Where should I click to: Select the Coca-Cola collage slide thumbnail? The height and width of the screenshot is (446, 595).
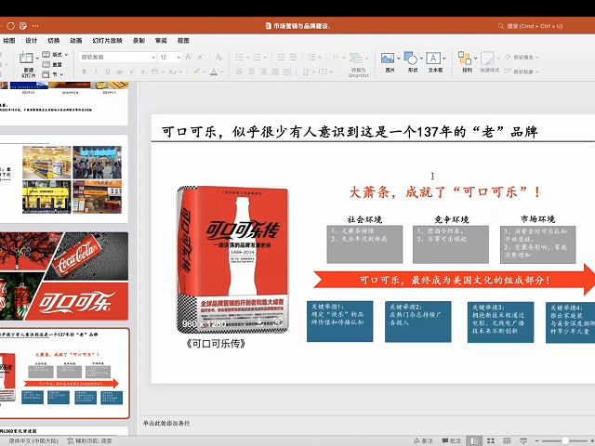[64, 276]
